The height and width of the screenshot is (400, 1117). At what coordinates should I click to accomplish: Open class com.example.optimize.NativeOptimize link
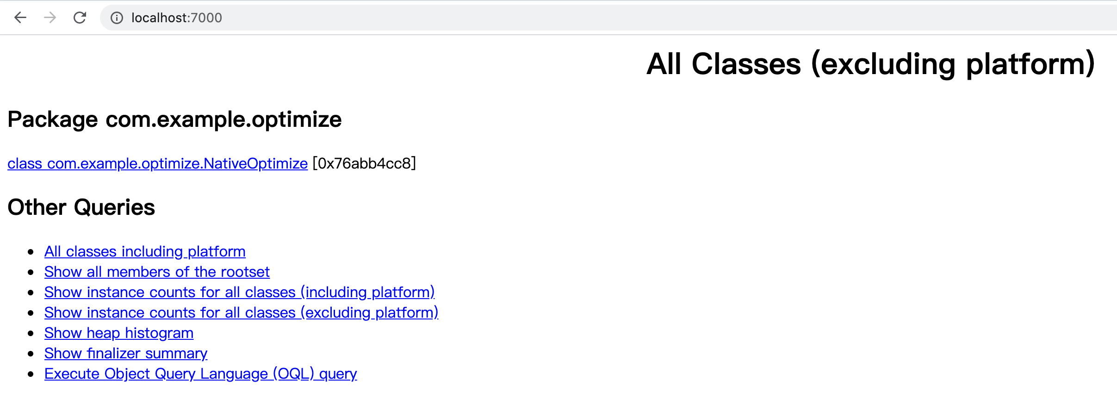click(157, 163)
